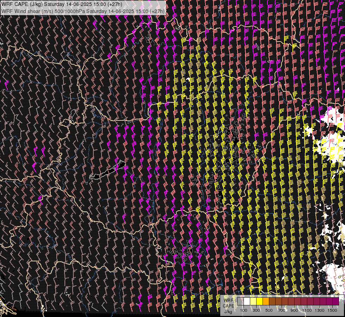
Task: Click the WRF CAPE title line
Action: coord(62,4)
